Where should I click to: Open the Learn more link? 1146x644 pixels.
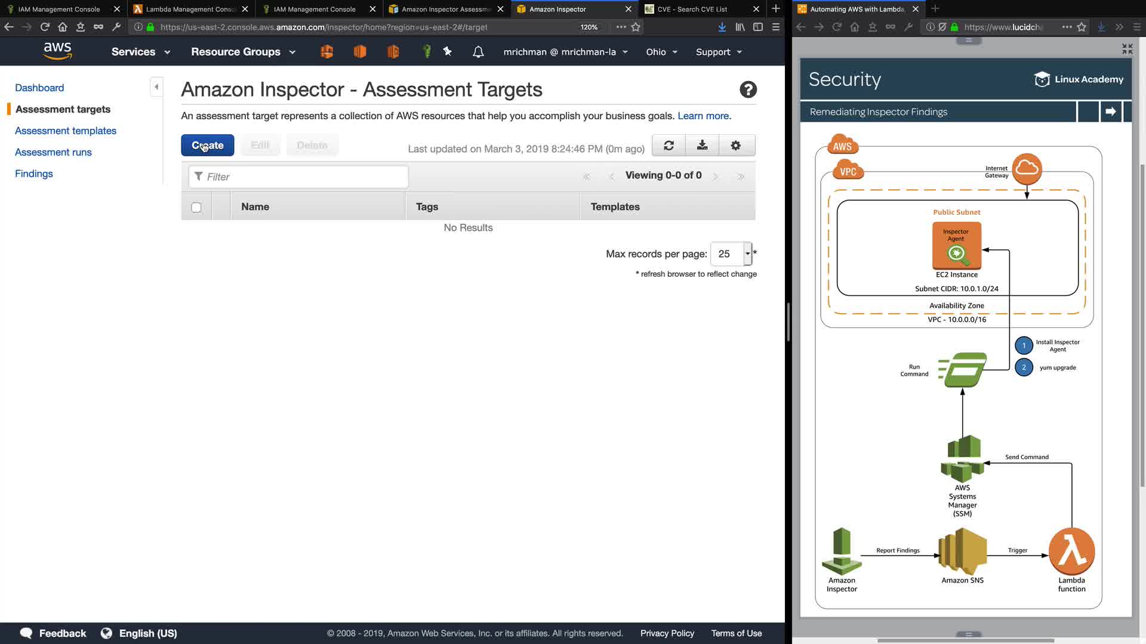click(x=704, y=116)
